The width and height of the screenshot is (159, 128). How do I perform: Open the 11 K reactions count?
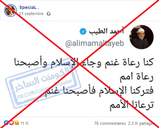pyautogui.click(x=24, y=123)
